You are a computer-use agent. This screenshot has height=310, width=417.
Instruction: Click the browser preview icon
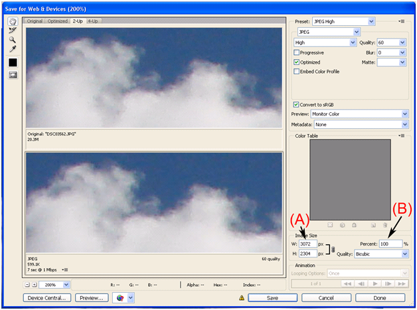pos(120,298)
